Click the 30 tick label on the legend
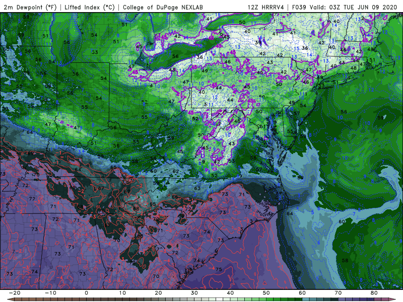This screenshot has width=403, height=302. (194, 293)
